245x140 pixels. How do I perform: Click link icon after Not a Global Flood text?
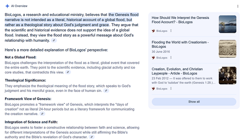pos(68,72)
